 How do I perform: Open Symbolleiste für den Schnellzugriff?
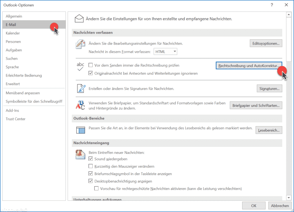(34, 101)
